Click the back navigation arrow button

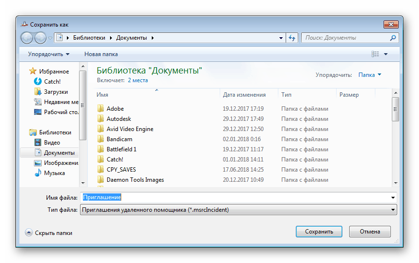coord(27,38)
